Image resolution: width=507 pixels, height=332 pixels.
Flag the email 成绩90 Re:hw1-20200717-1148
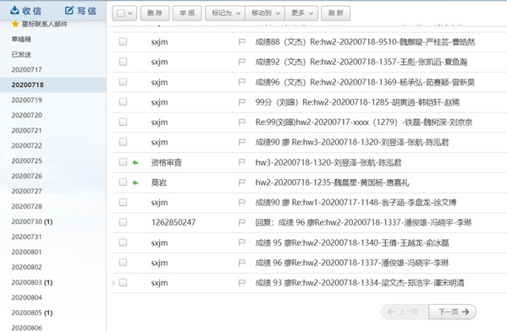coord(242,203)
